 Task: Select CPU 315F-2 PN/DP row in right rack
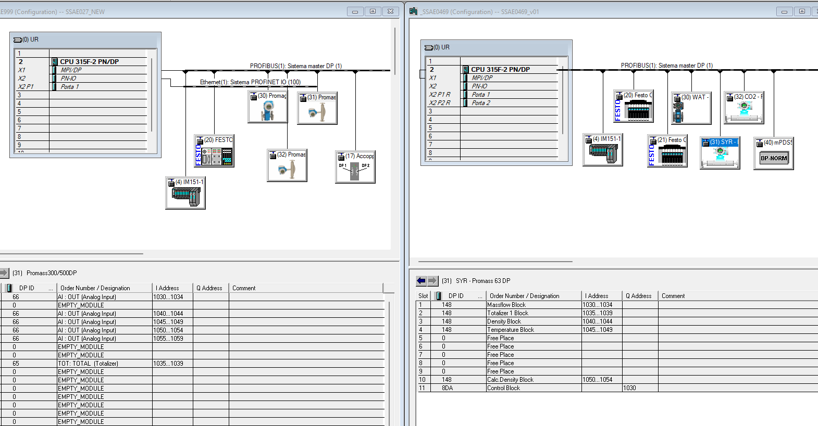tap(492, 69)
